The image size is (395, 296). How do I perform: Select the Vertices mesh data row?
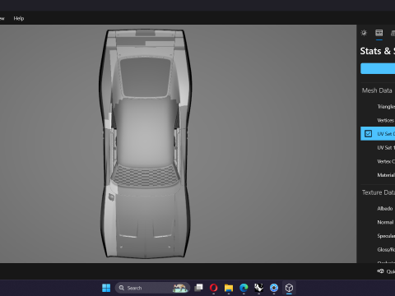click(x=378, y=120)
